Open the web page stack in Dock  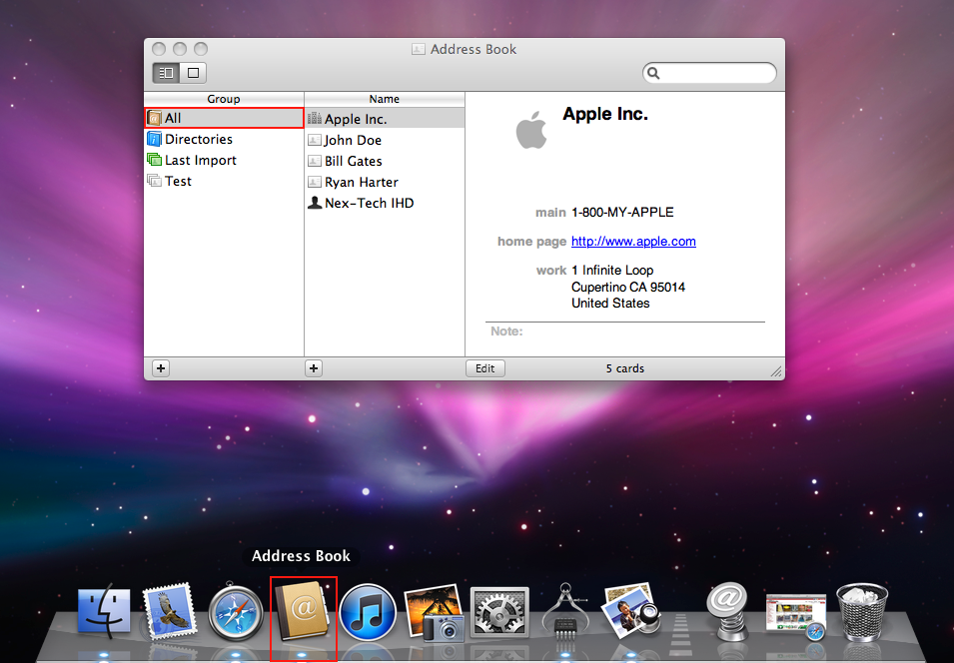[796, 615]
